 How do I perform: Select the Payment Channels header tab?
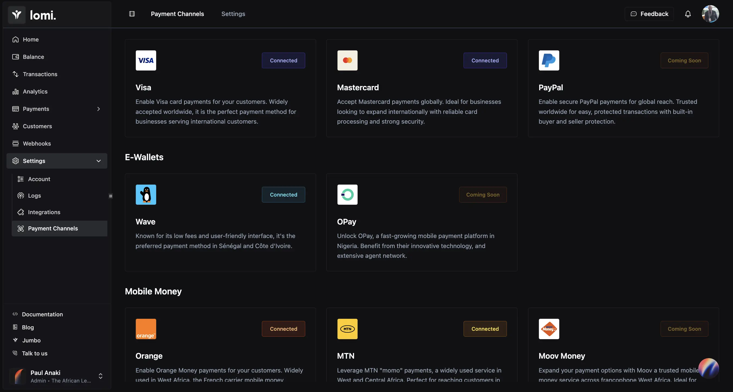(177, 14)
